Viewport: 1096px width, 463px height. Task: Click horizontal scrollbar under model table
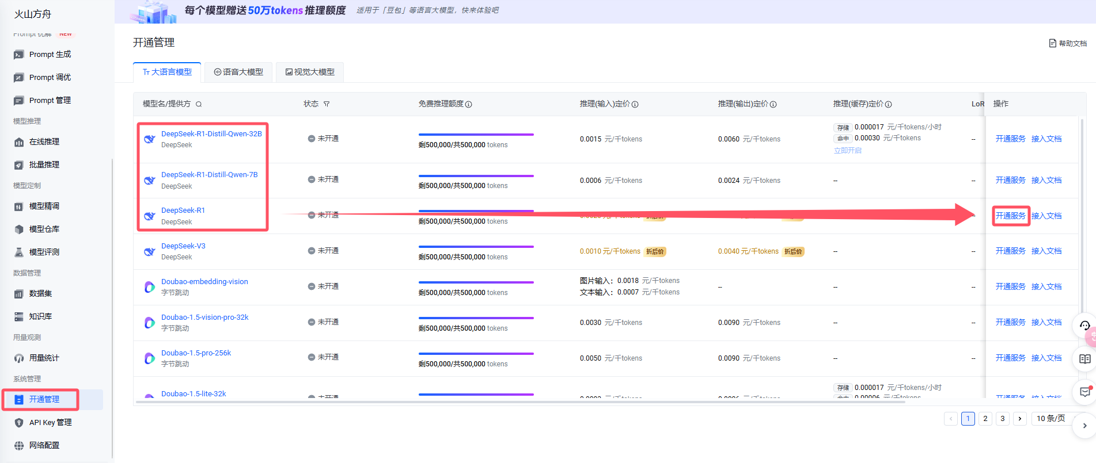[x=521, y=401]
